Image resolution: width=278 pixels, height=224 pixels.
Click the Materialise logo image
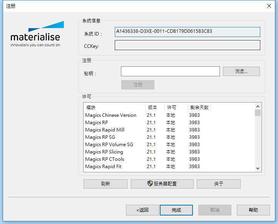pos(35,35)
